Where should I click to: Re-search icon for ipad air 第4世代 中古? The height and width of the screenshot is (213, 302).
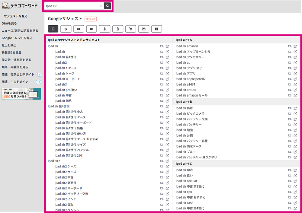pyautogui.click(x=162, y=112)
